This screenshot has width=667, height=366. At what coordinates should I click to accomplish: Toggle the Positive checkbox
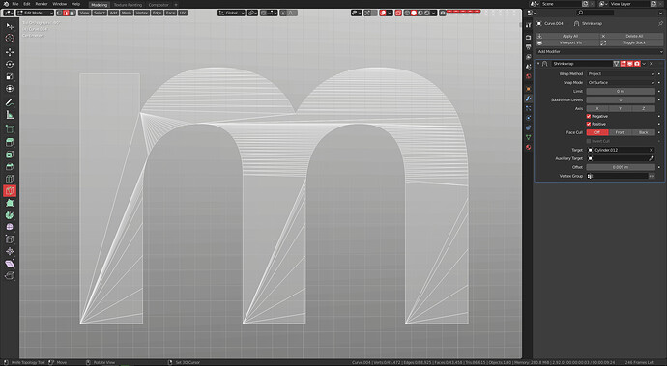pyautogui.click(x=589, y=124)
